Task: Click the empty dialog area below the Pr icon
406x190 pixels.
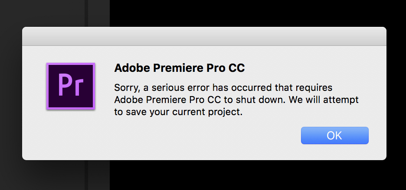Action: tap(71, 135)
